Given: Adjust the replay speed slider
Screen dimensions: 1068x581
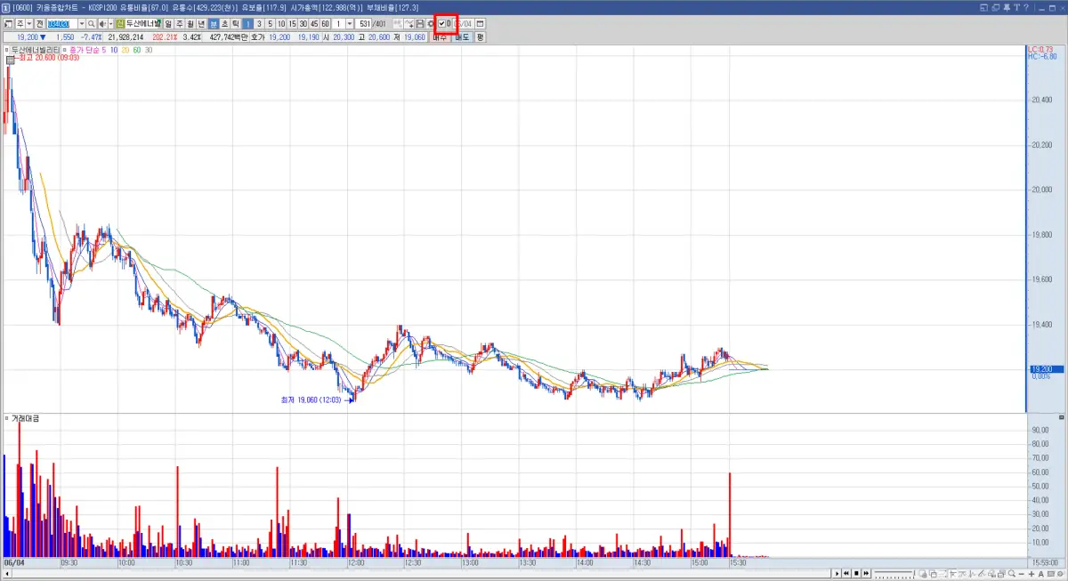Looking at the screenshot, I should (894, 574).
